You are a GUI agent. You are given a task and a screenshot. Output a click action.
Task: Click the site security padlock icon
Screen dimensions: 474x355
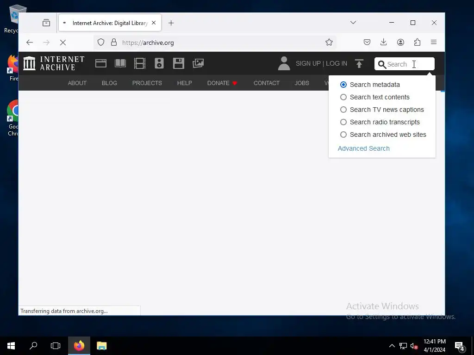[x=114, y=42]
